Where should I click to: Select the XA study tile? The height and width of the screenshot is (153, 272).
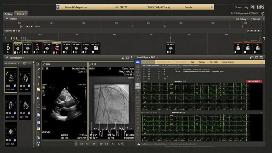coord(57,48)
